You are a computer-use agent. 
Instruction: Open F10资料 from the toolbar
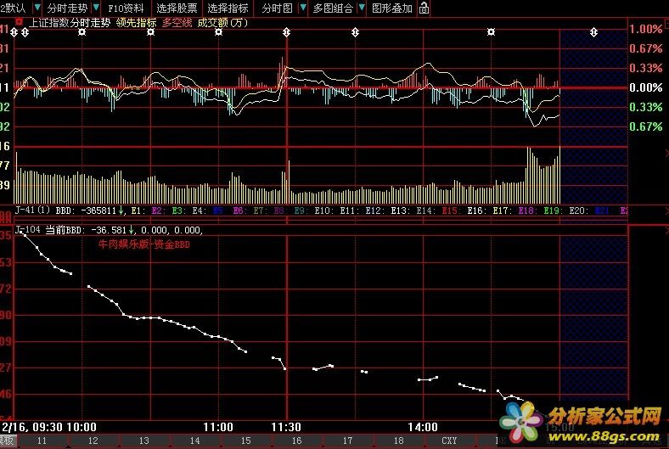pos(126,8)
